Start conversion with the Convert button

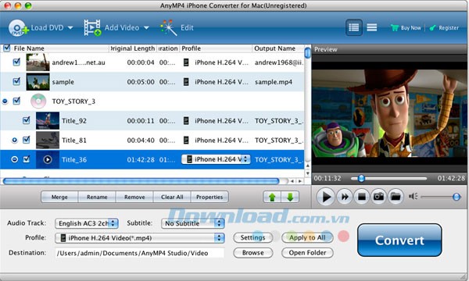click(399, 240)
